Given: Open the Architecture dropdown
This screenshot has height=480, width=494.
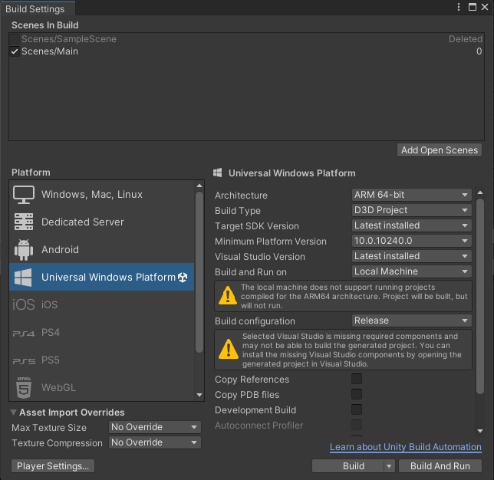Looking at the screenshot, I should point(411,195).
